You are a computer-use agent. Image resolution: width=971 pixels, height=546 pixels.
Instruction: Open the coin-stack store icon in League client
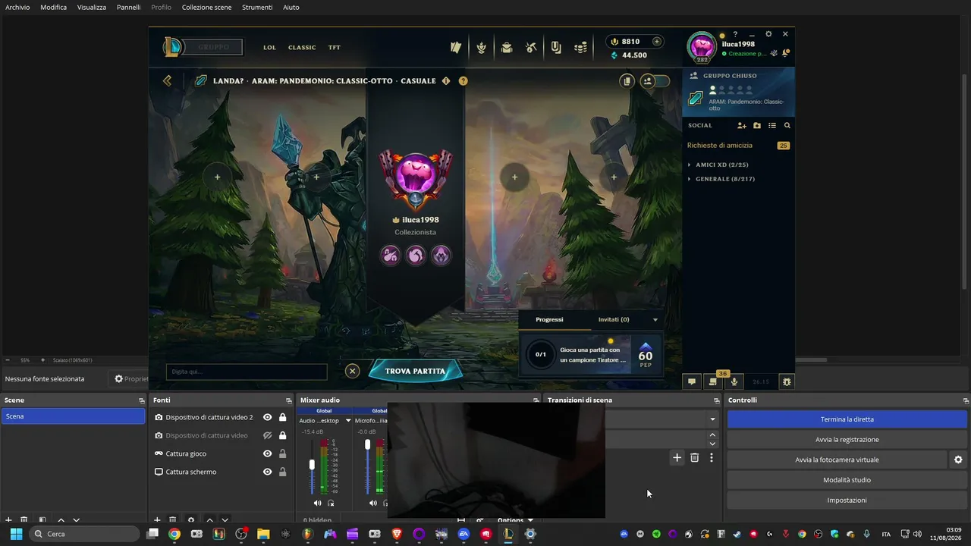click(581, 47)
